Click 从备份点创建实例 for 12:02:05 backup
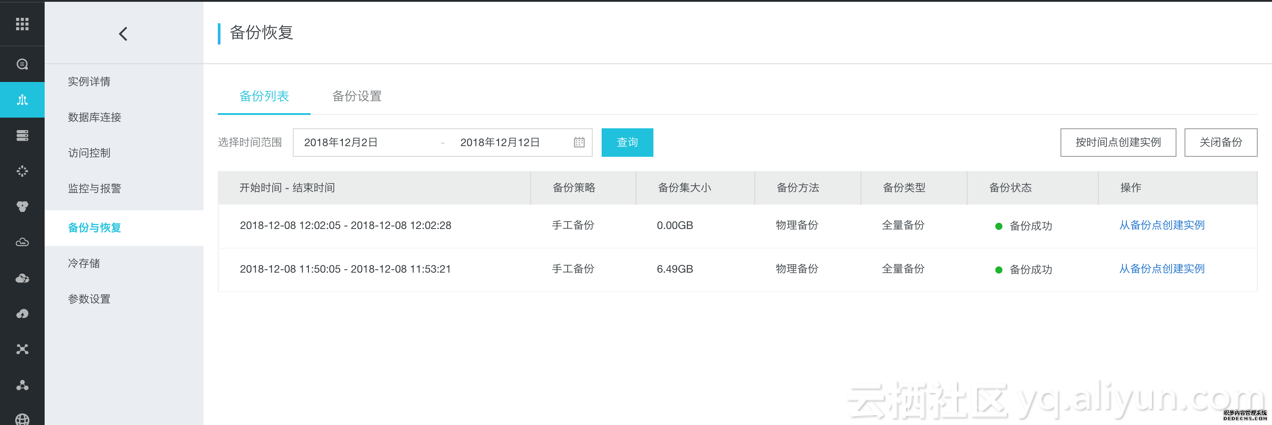Viewport: 1272px width, 425px height. (1161, 225)
